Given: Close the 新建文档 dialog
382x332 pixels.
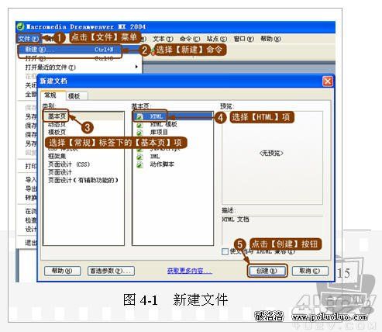Looking at the screenshot, I should [328, 81].
